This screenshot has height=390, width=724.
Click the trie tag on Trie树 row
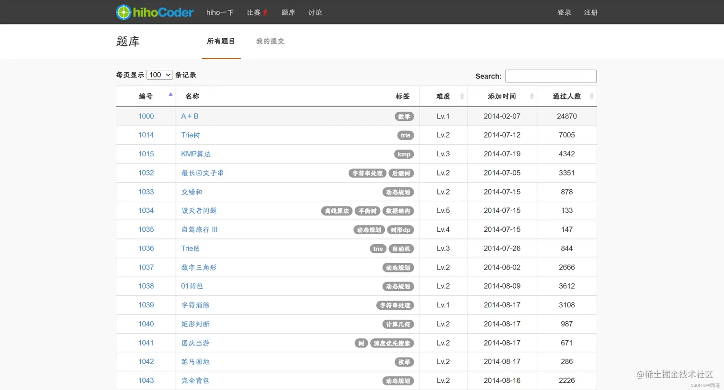pos(406,135)
